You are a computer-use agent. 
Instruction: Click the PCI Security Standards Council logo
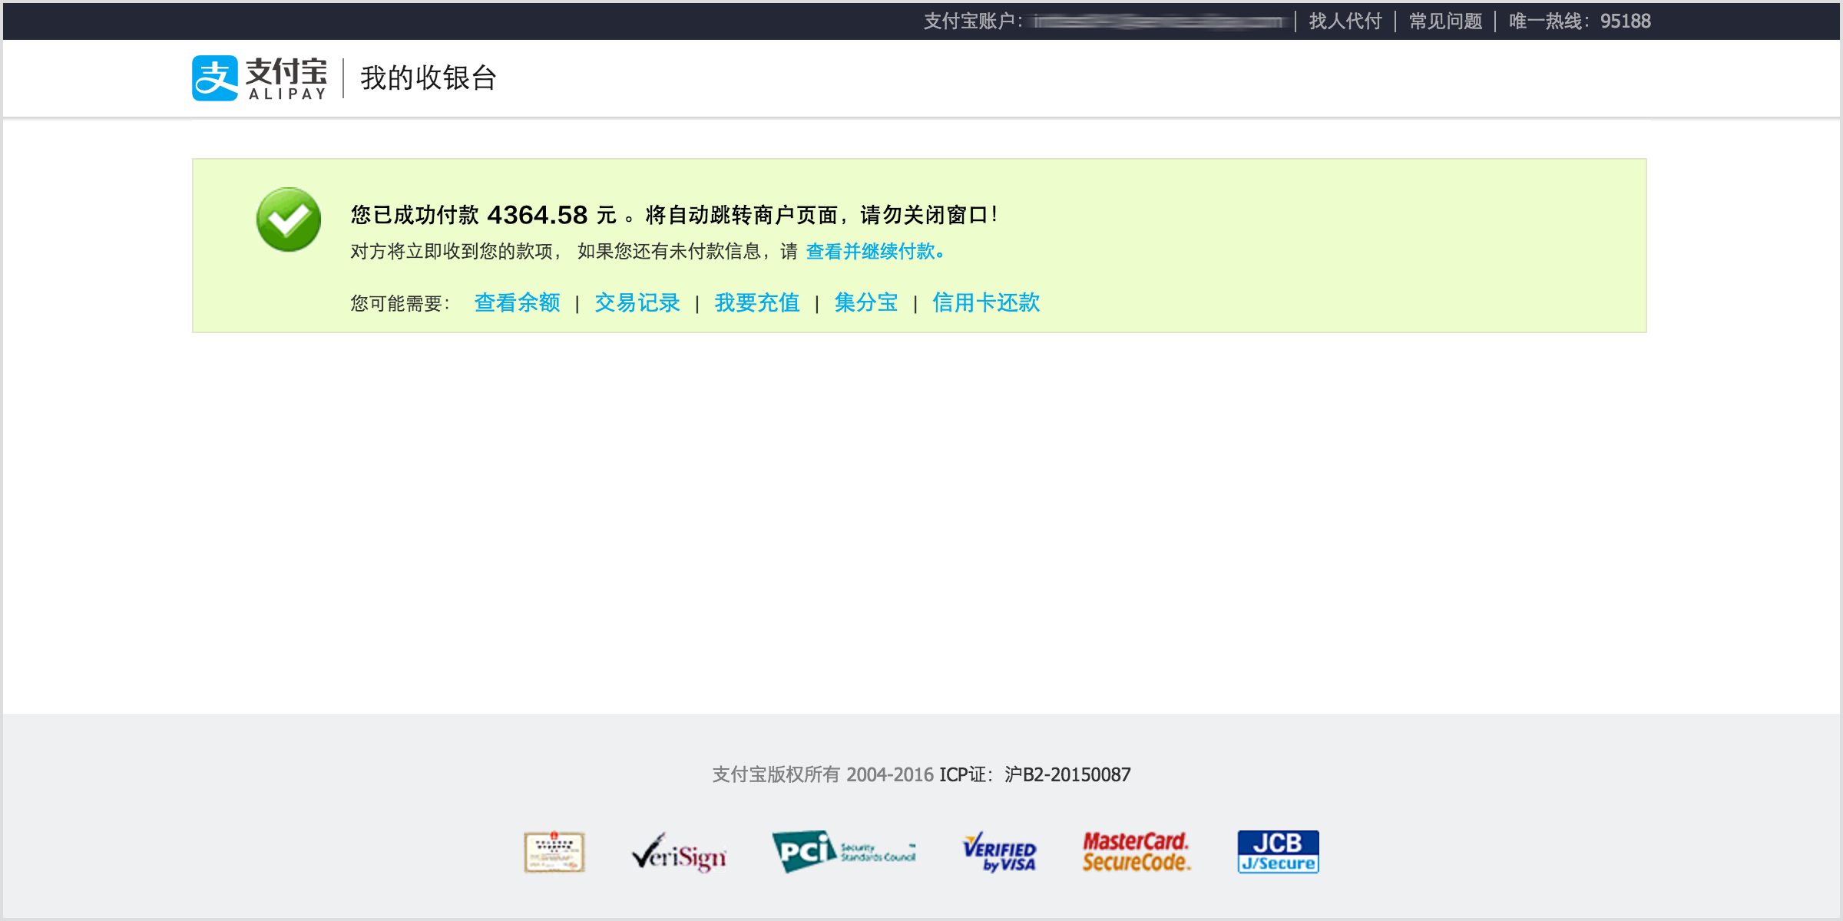(x=843, y=851)
